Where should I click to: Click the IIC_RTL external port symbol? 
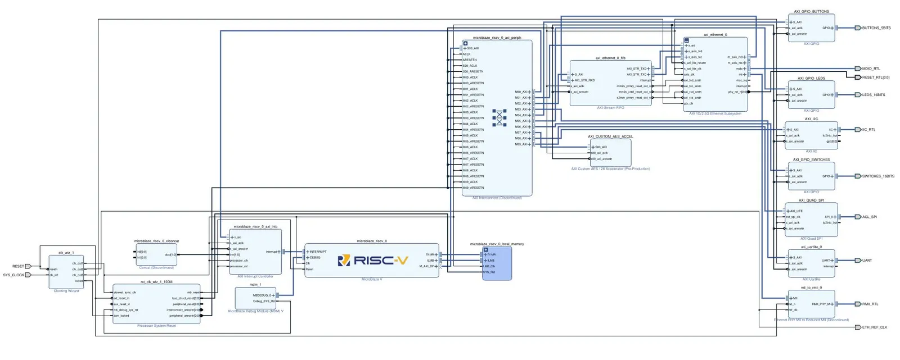pos(858,130)
